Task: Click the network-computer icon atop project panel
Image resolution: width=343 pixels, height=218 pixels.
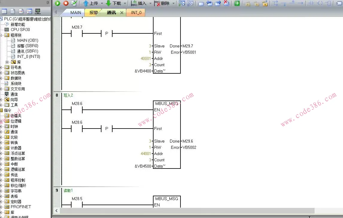Action: click(x=38, y=11)
